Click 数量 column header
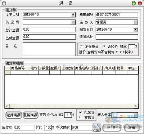Image resolution: width=144 pixels, height=134 pixels. (x=44, y=68)
